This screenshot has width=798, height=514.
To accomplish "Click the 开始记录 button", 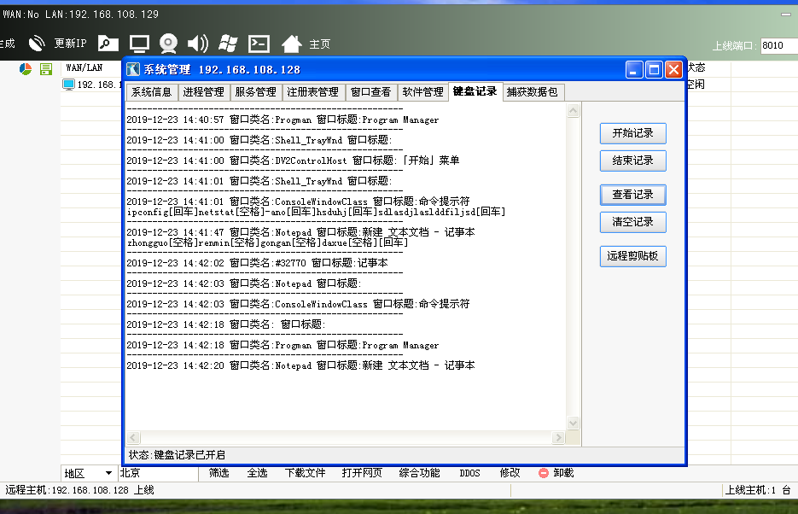I will [632, 133].
